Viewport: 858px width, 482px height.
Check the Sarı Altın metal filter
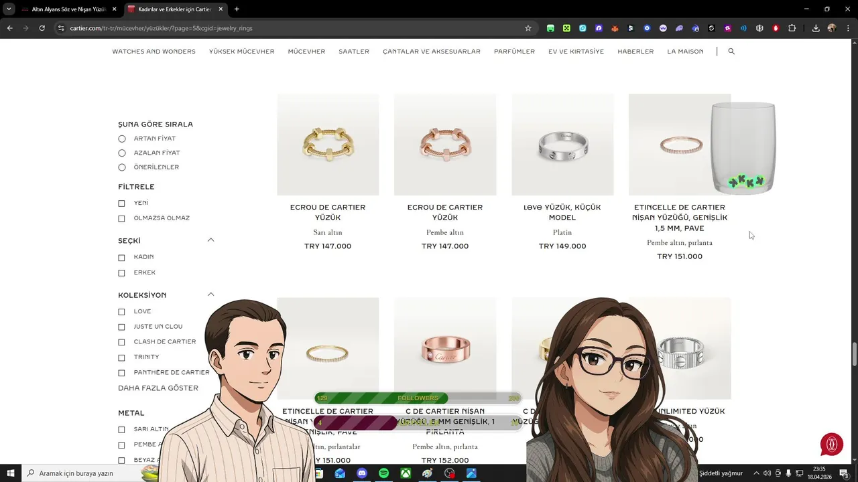pyautogui.click(x=121, y=430)
